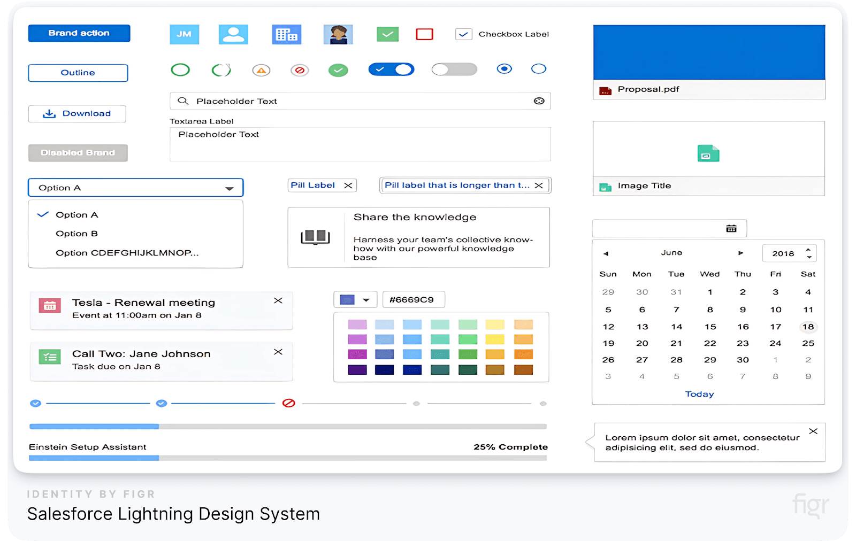Screen dimensions: 856x541
Task: Click the search magnifier icon
Action: tap(183, 101)
